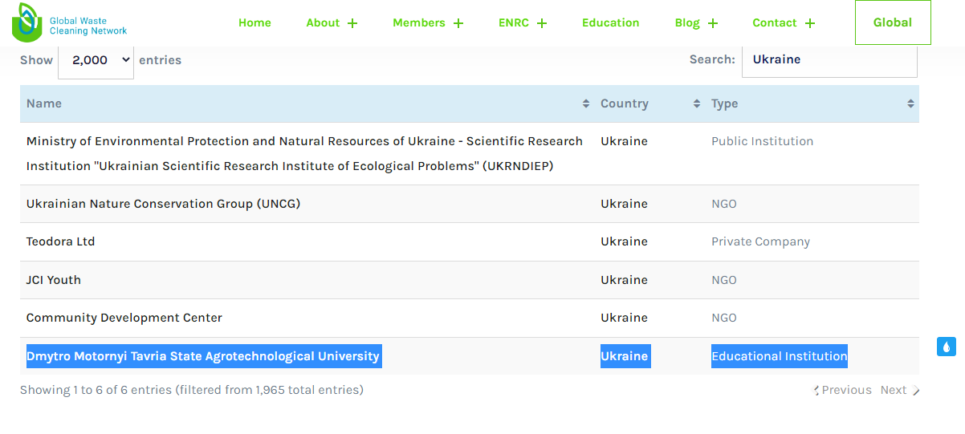965x434 pixels.
Task: Sort table by Country column arrows
Action: pyautogui.click(x=696, y=103)
